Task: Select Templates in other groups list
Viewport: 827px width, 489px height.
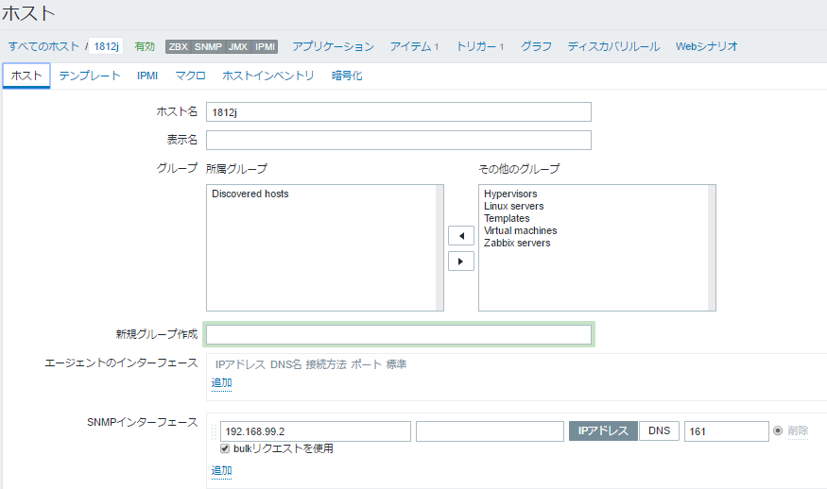Action: coord(507,218)
